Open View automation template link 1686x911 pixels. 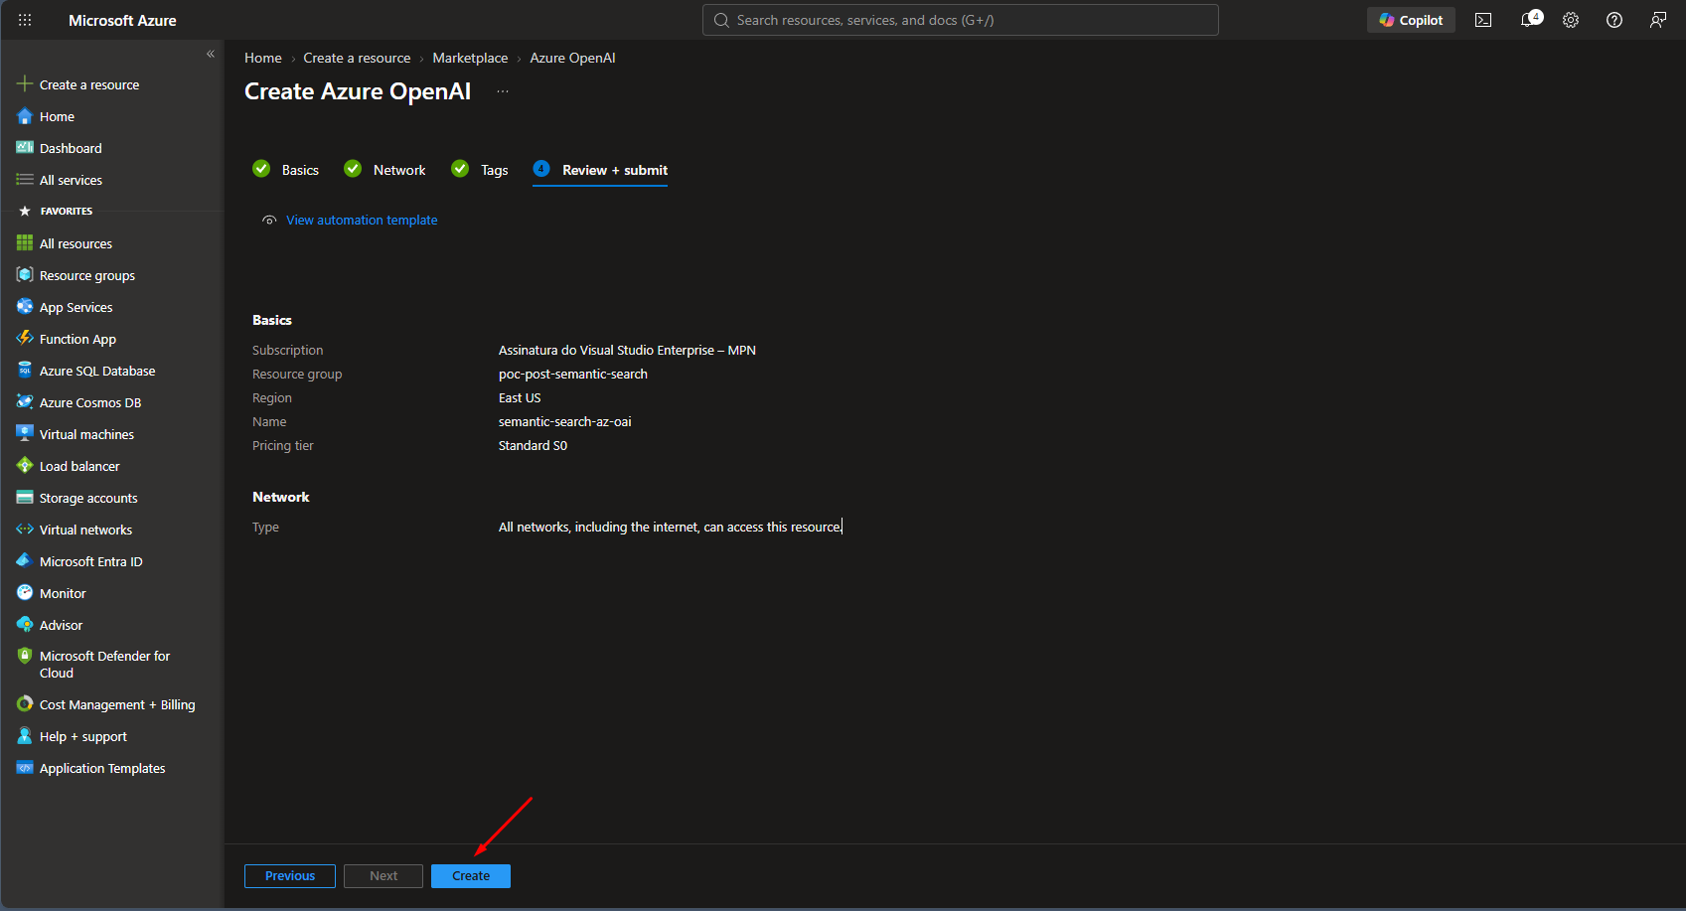click(362, 220)
